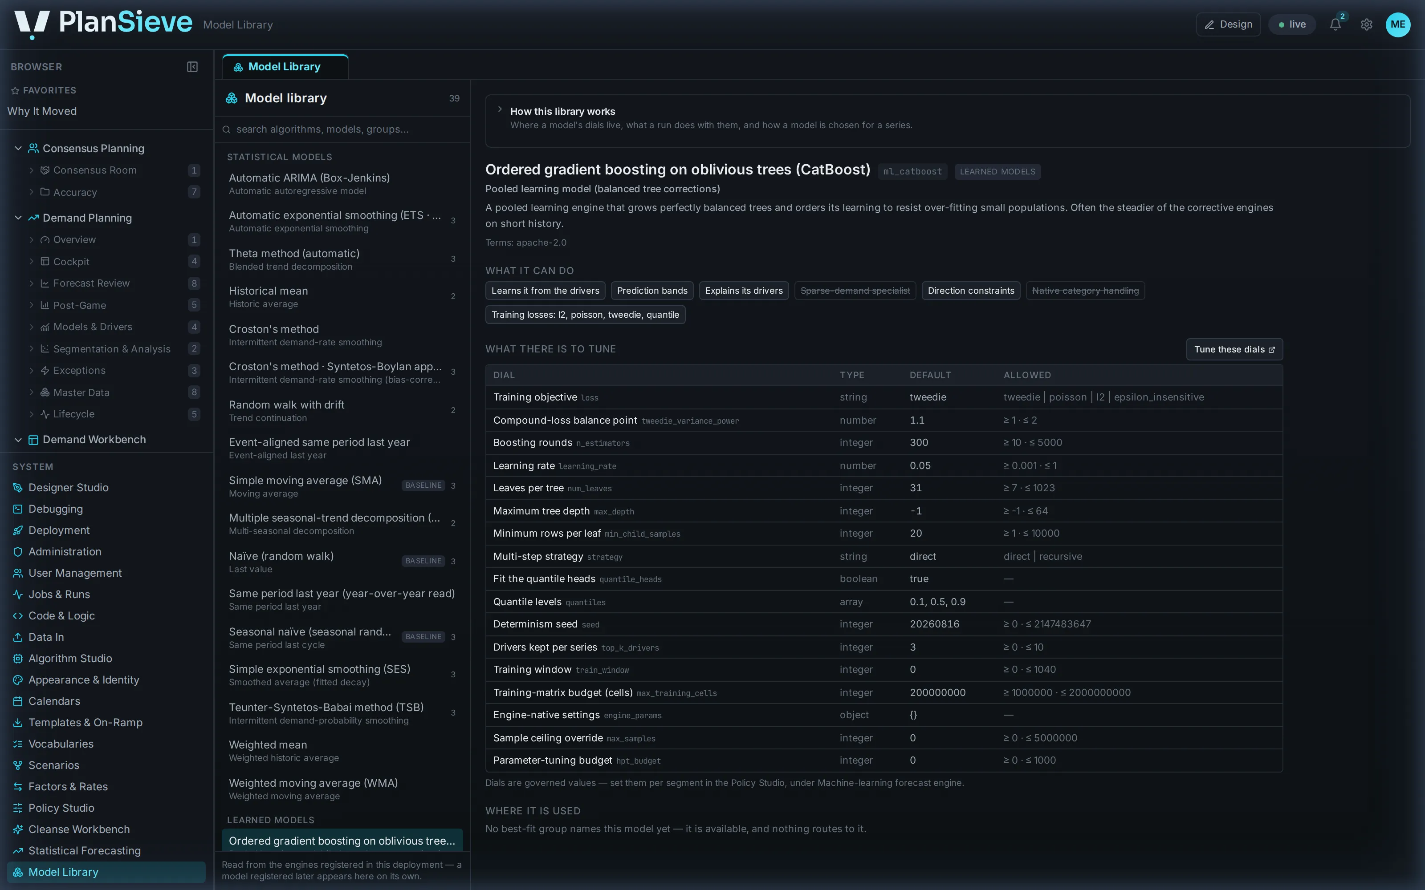
Task: Open the notifications bell
Action: pos(1335,24)
